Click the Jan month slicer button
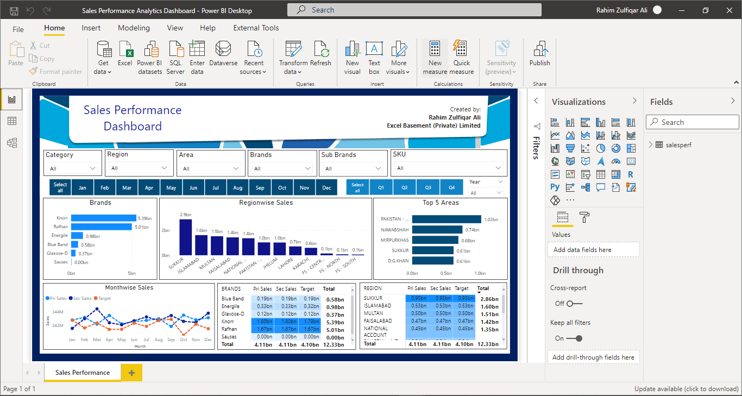 (82, 187)
